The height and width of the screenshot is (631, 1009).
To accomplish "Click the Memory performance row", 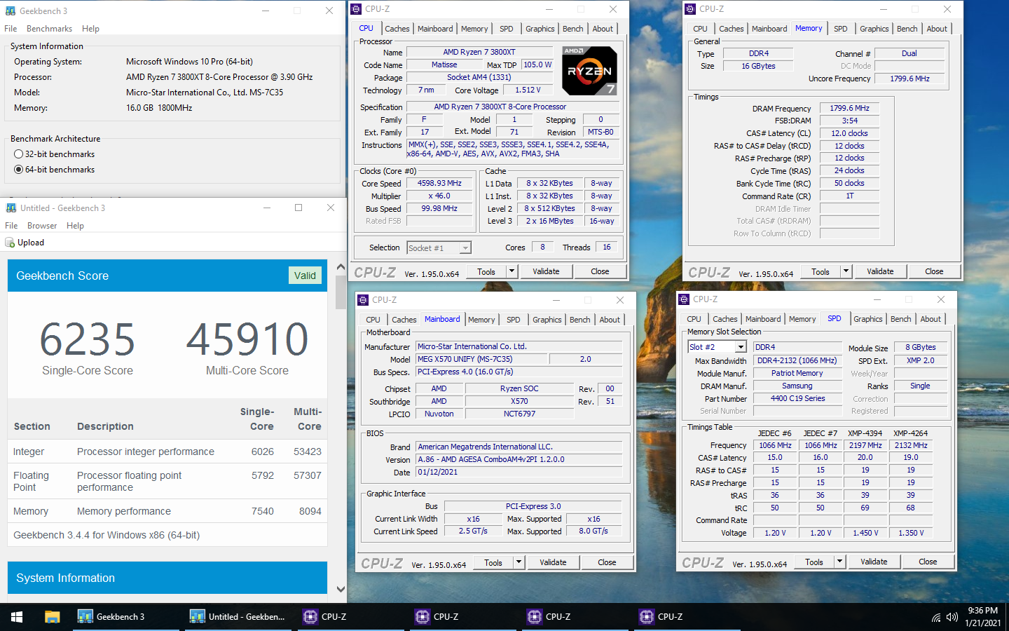I will point(167,511).
